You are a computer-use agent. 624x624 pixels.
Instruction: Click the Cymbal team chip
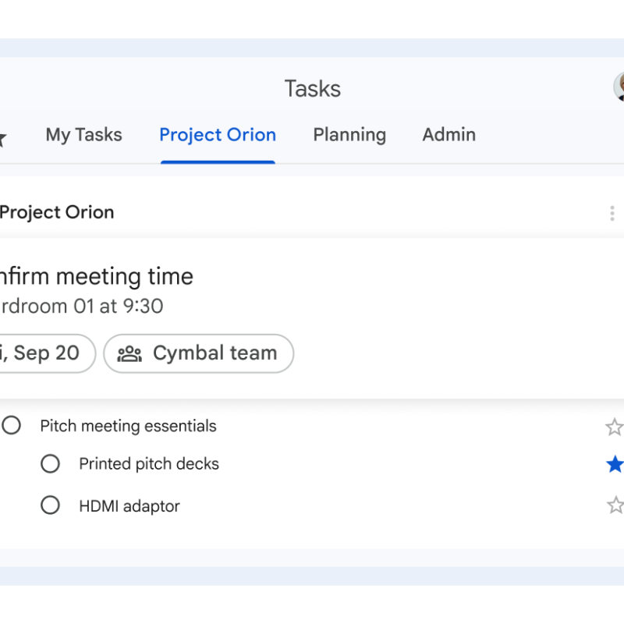click(199, 353)
